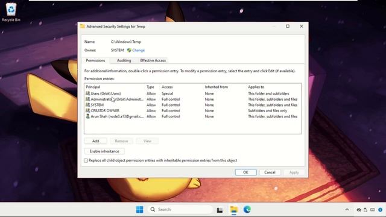The width and height of the screenshot is (386, 217).
Task: Click the Special access value for Users
Action: point(168,93)
